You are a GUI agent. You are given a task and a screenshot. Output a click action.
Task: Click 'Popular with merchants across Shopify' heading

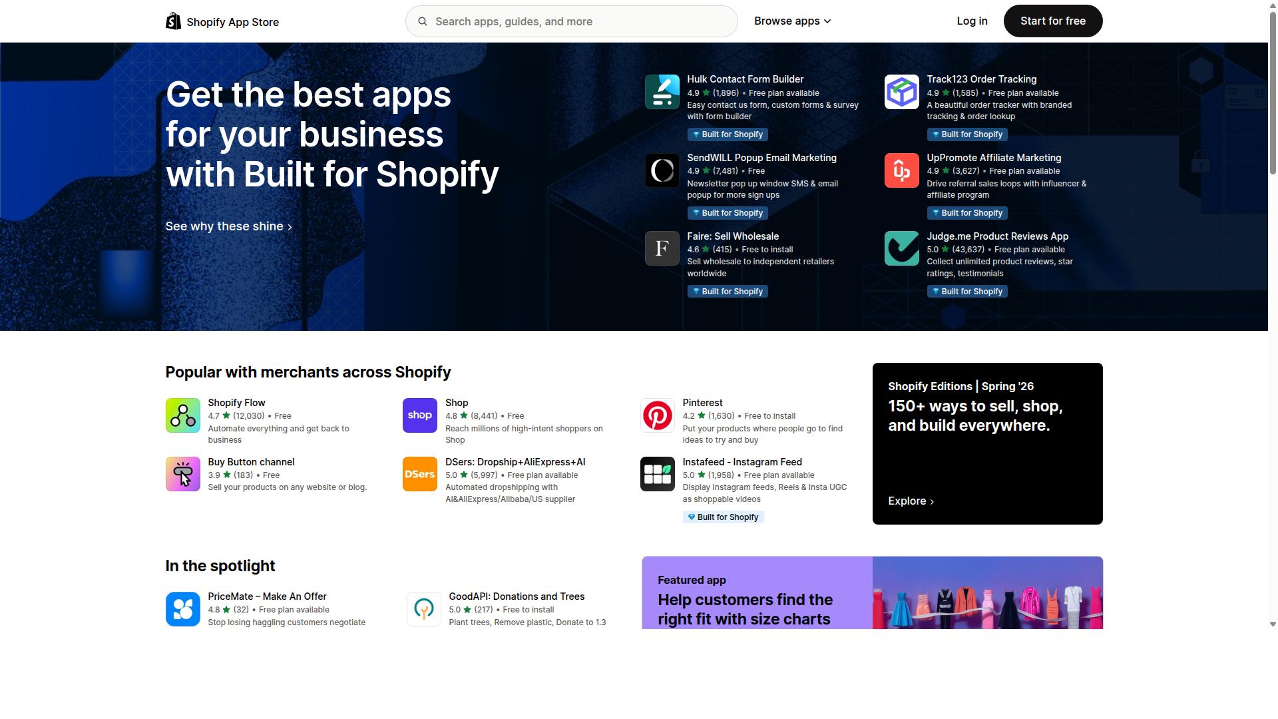(308, 372)
